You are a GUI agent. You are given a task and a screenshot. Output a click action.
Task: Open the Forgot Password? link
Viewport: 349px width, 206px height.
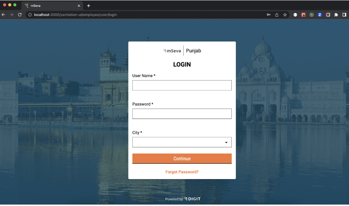[182, 172]
